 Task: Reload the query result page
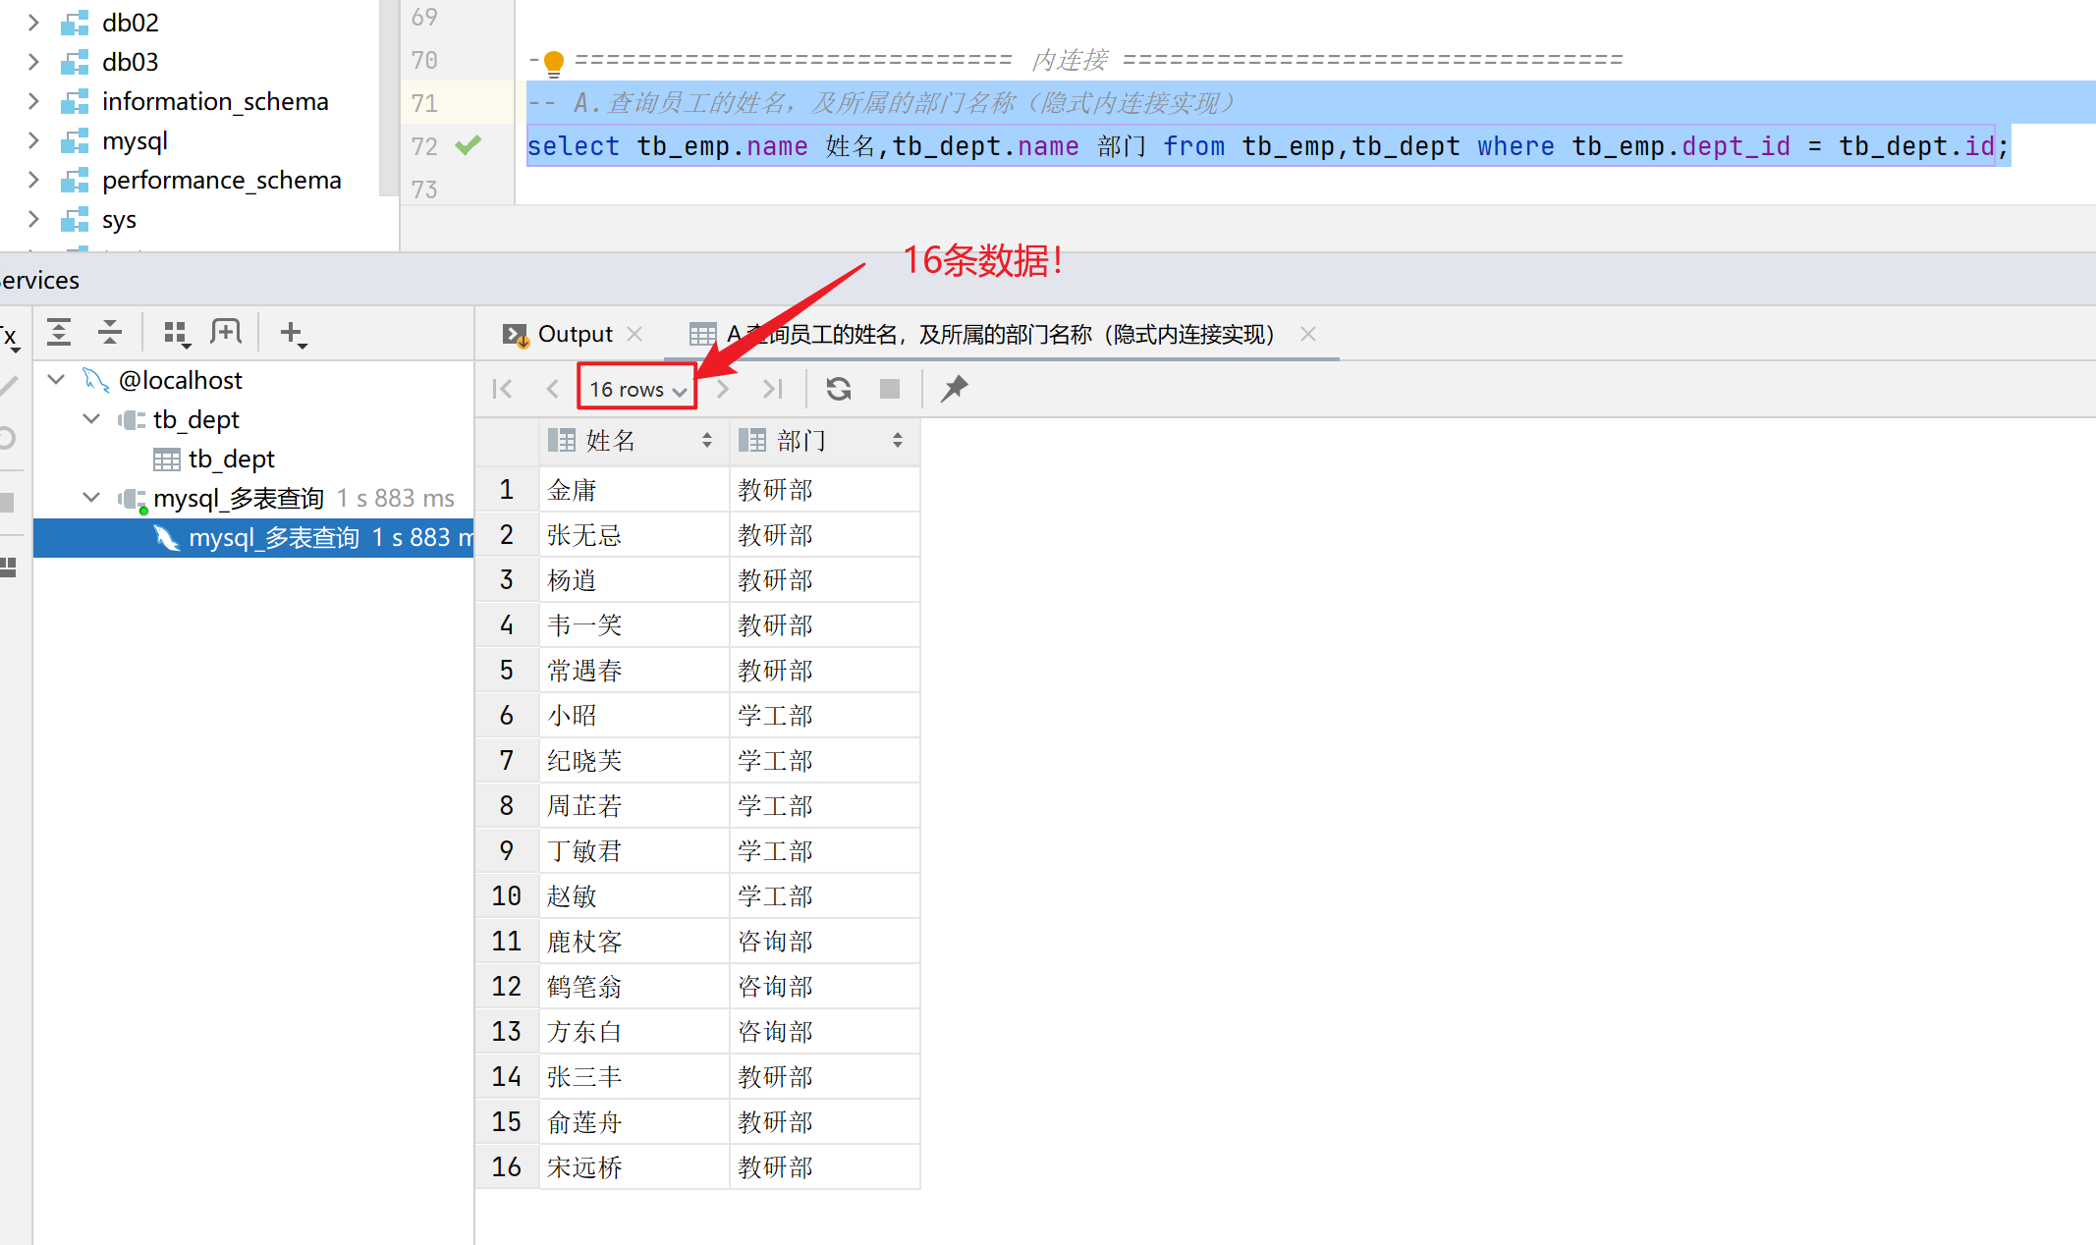click(x=839, y=389)
